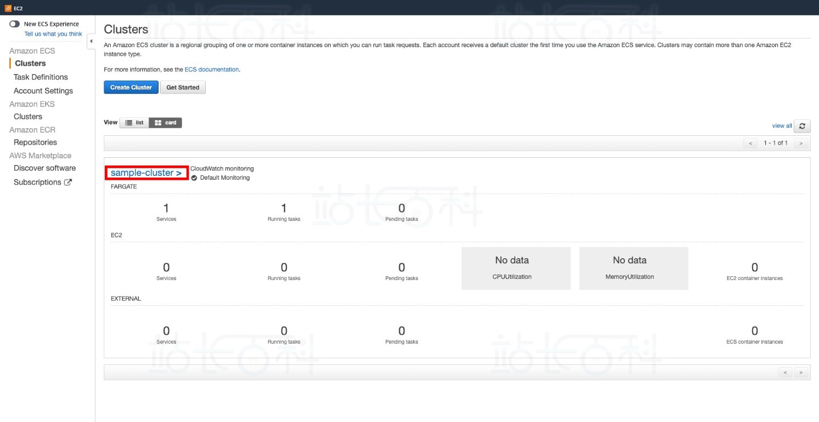Click the ECS container instances count

[x=754, y=331]
